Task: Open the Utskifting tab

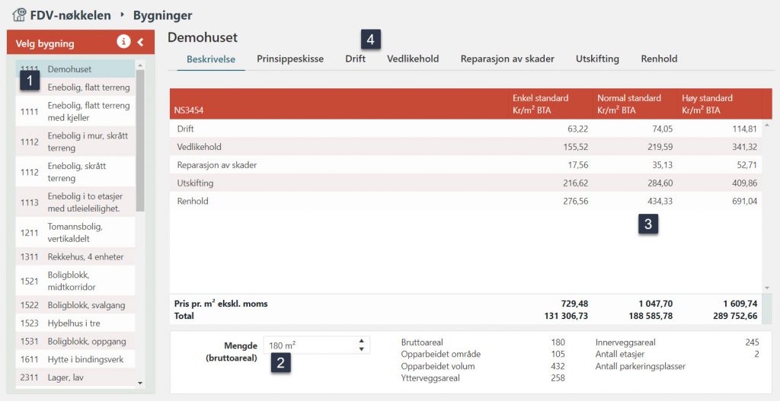Action: [597, 59]
